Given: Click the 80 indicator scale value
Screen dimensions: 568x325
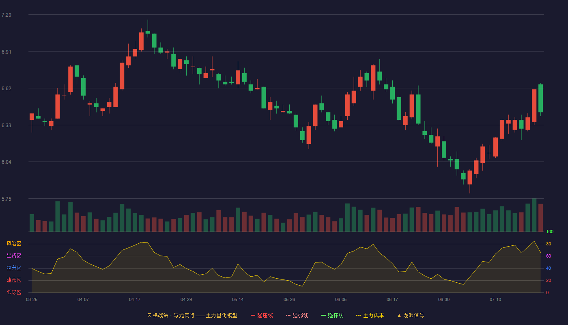Looking at the screenshot, I should click(549, 244).
